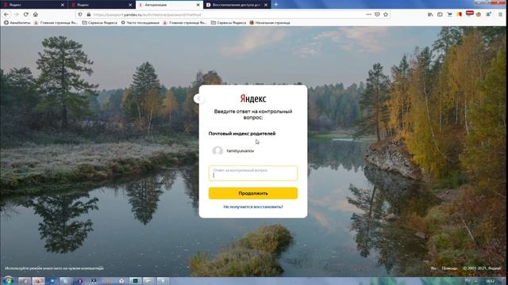The height and width of the screenshot is (285, 508).
Task: Go back using the browser back arrow
Action: [6, 14]
